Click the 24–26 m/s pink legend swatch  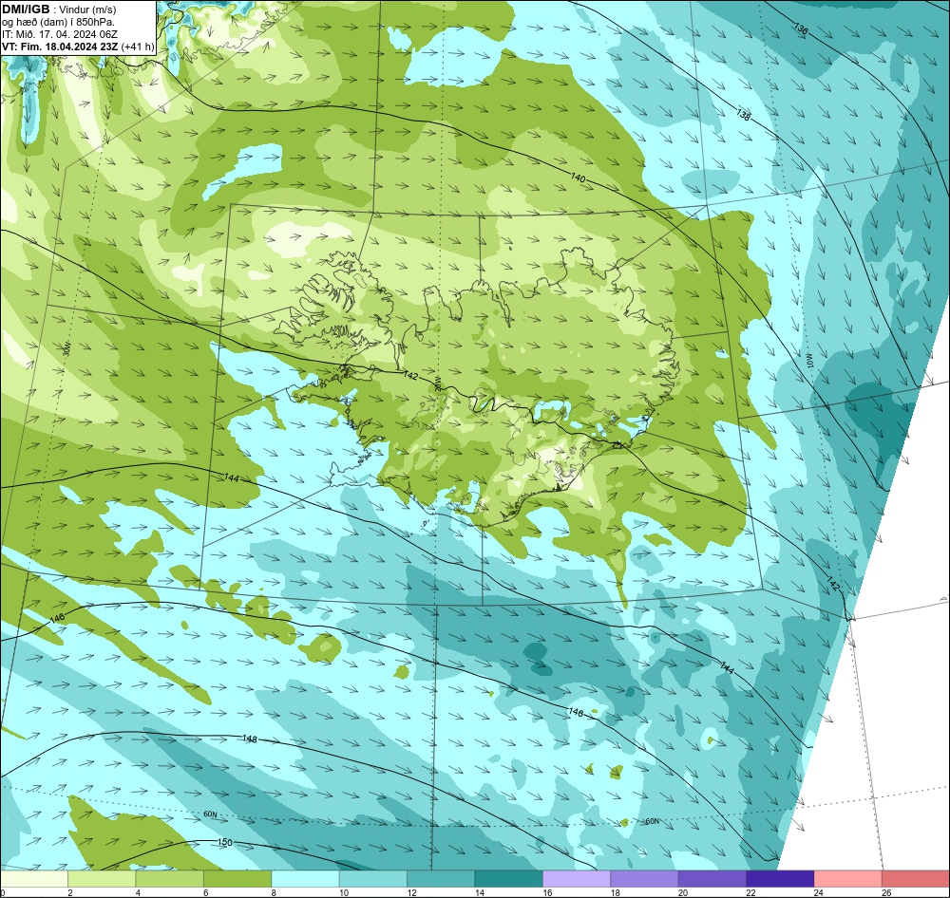click(848, 878)
